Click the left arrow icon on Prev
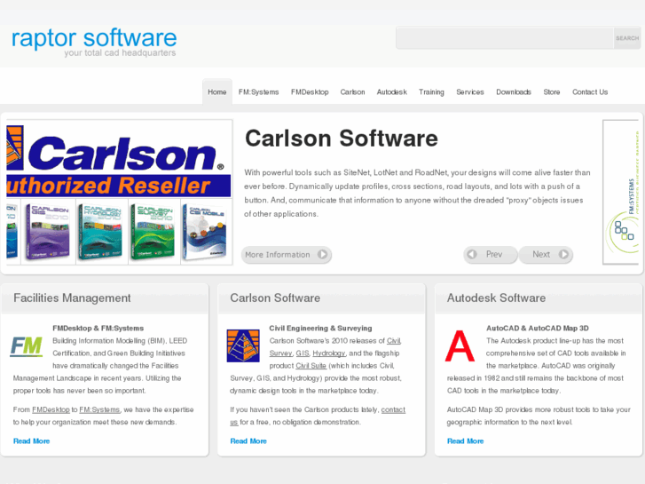Viewport: 645px width, 484px height. click(x=472, y=254)
